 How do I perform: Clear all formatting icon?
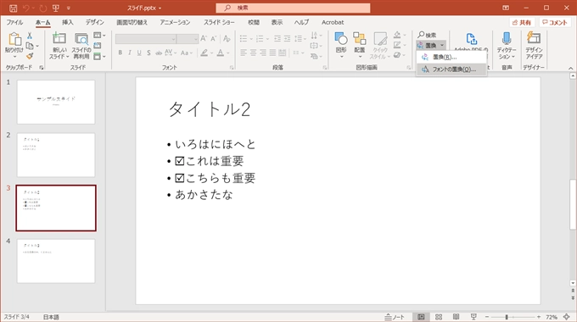tap(227, 38)
